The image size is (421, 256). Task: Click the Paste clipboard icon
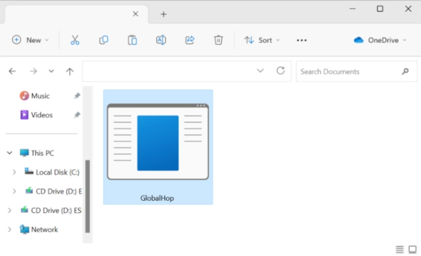[x=132, y=40]
